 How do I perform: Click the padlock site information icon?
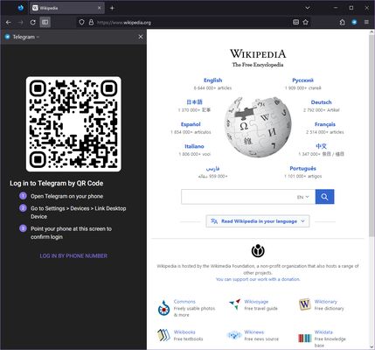point(91,22)
